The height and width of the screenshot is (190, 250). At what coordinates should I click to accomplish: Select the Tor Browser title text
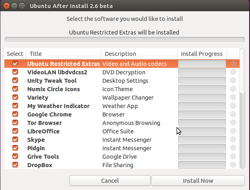(45, 123)
